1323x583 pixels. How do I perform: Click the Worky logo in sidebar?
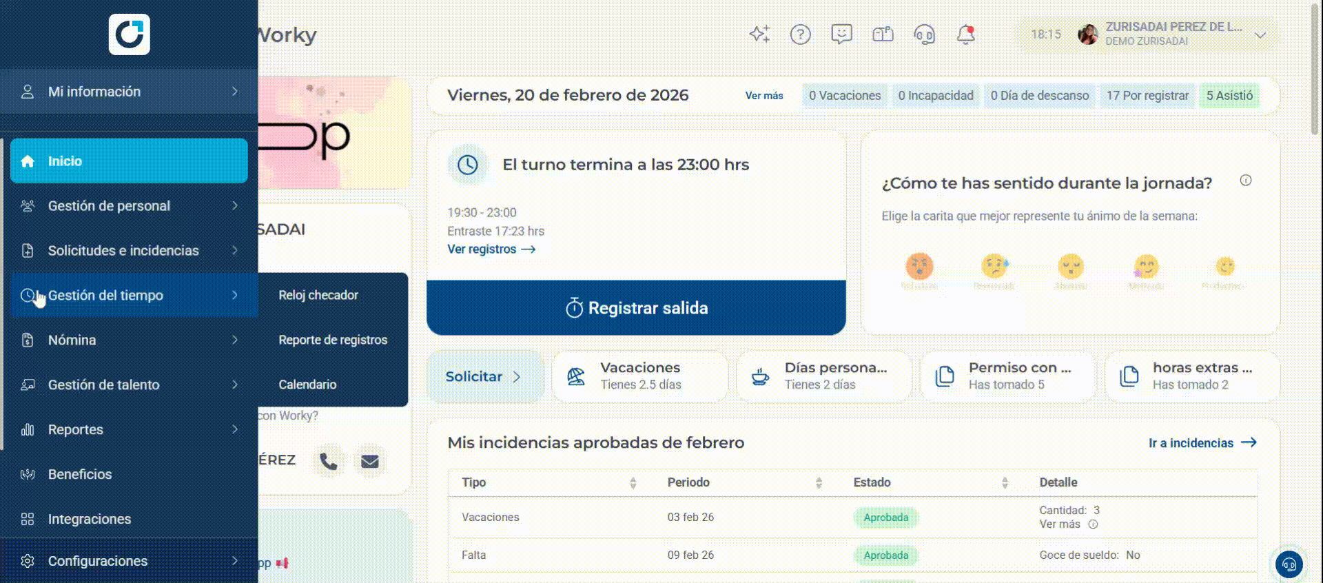(129, 34)
